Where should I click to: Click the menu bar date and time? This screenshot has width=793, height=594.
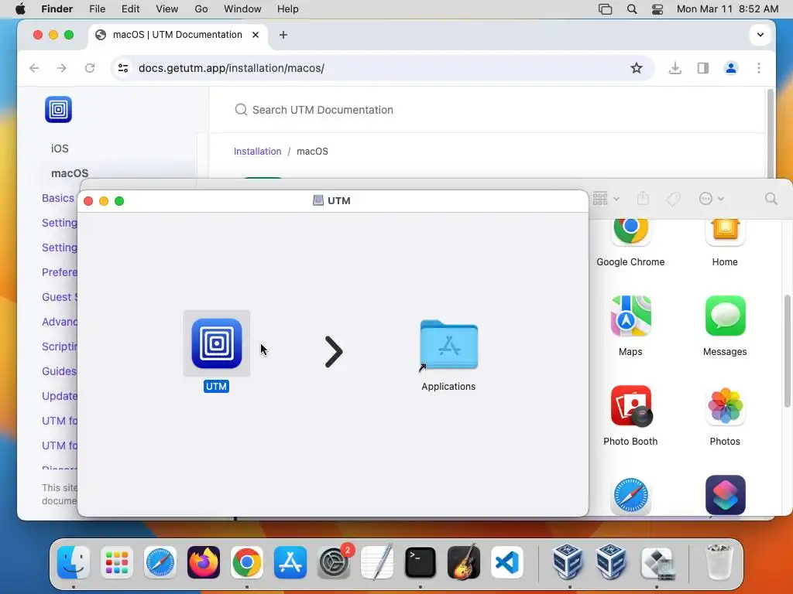[x=727, y=9]
